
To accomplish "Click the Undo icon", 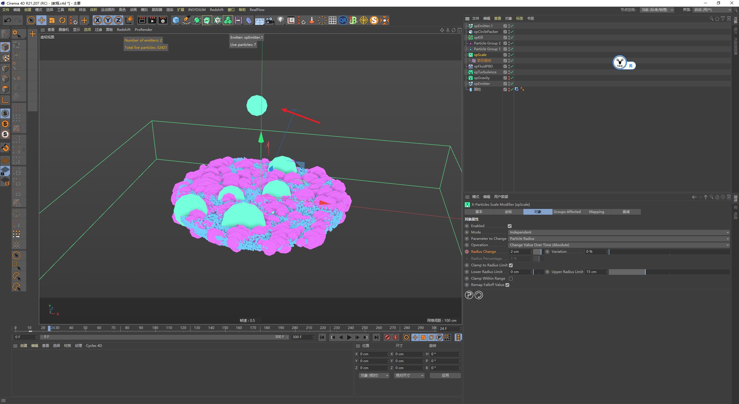I will pos(8,20).
